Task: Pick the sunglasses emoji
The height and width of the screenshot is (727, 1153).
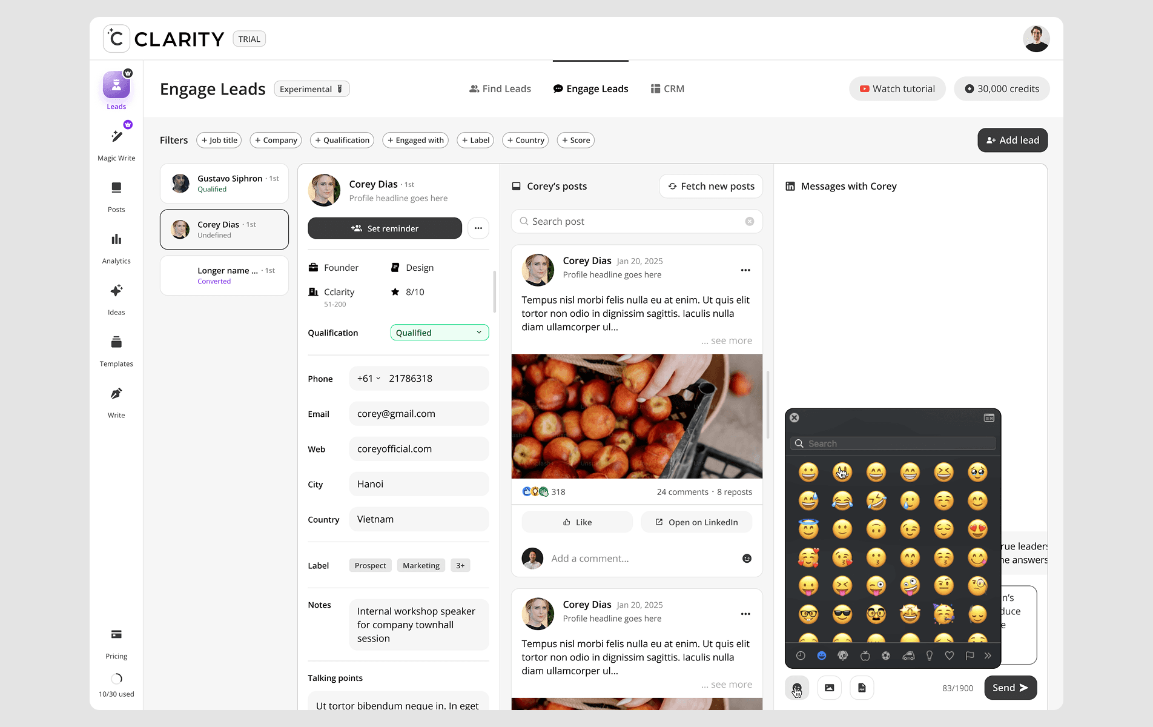Action: [x=842, y=614]
